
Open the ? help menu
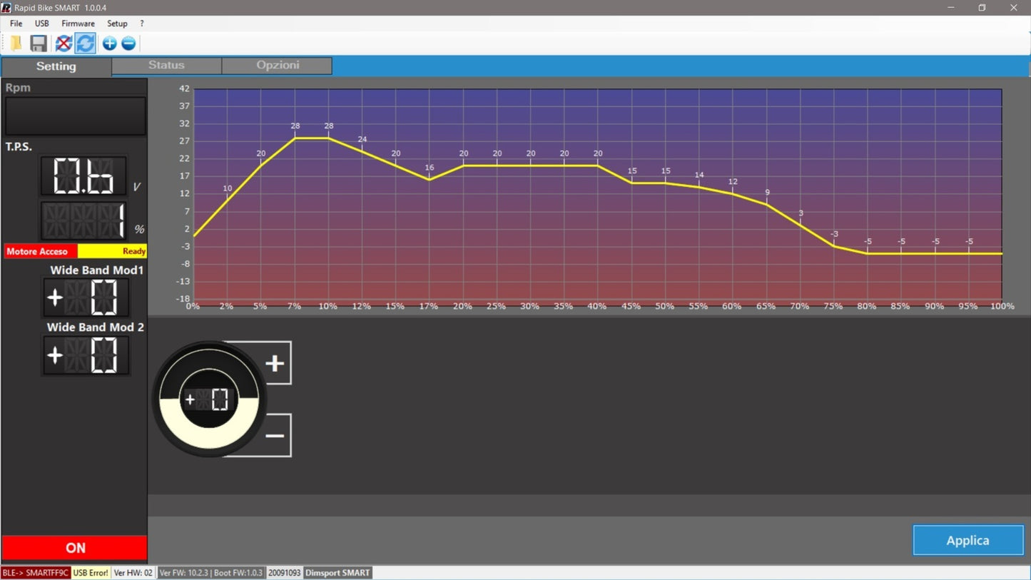point(142,24)
